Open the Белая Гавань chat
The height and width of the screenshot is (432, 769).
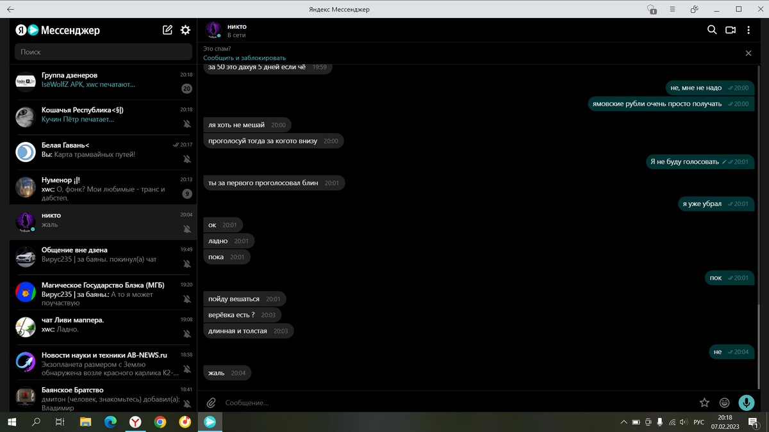tap(103, 152)
